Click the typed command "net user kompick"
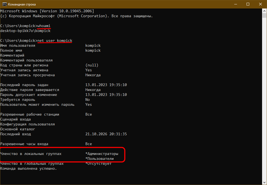 (55, 41)
